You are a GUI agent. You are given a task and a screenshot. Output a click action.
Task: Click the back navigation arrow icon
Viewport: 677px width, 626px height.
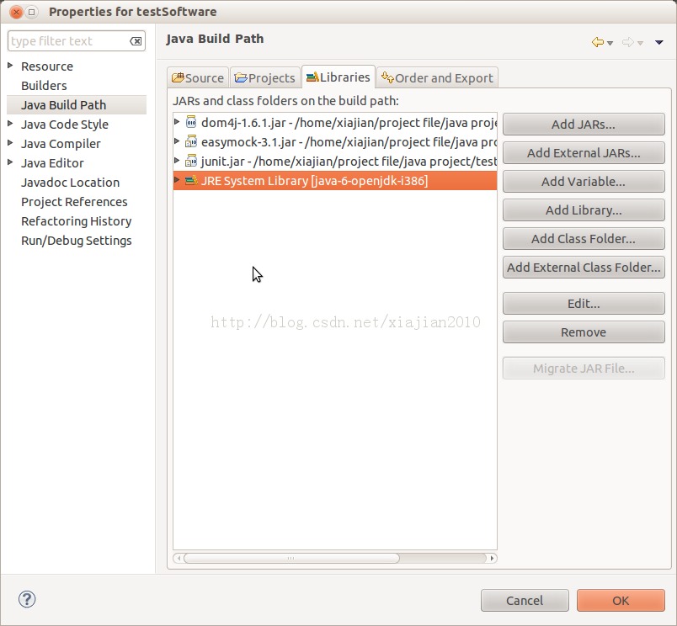[597, 42]
